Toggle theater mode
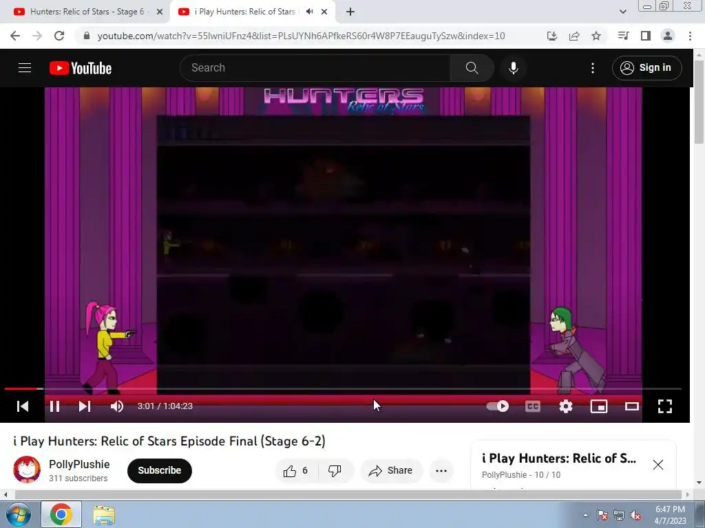Screen dimensions: 705x528 click(x=632, y=406)
